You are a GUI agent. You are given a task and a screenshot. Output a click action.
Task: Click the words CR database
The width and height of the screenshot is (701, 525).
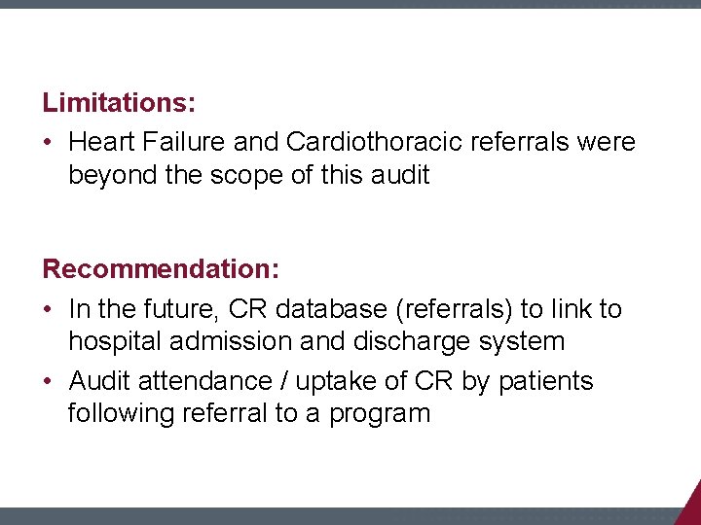pyautogui.click(x=308, y=309)
